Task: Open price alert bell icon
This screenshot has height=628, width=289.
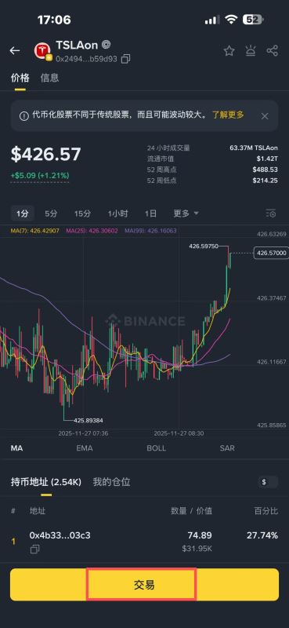Action: tap(251, 51)
